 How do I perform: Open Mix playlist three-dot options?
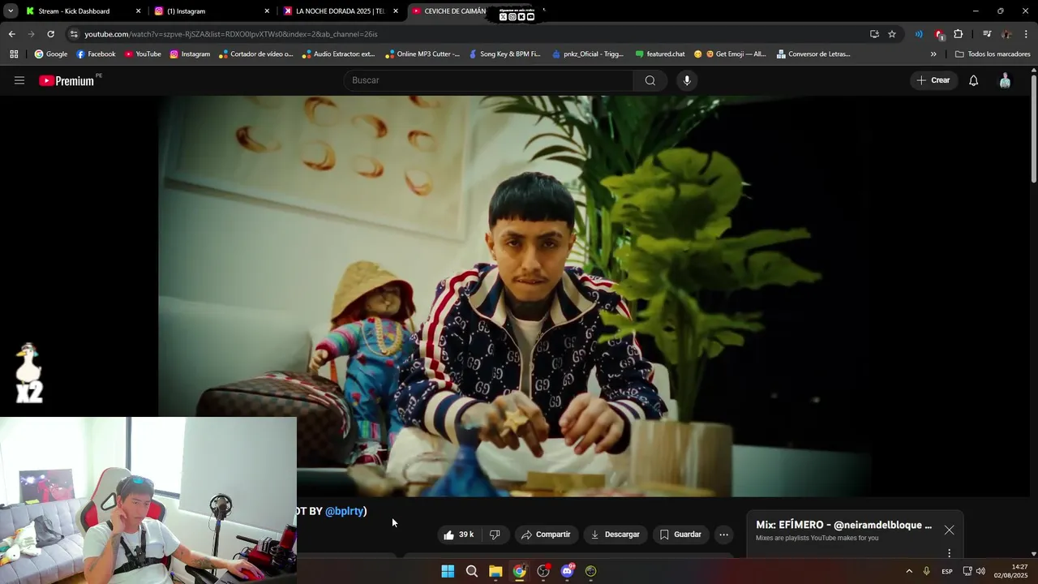[x=949, y=553]
